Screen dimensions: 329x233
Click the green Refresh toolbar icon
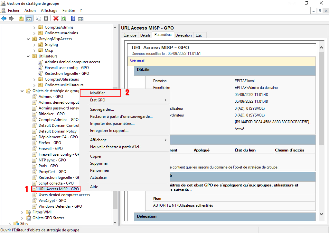63,19
